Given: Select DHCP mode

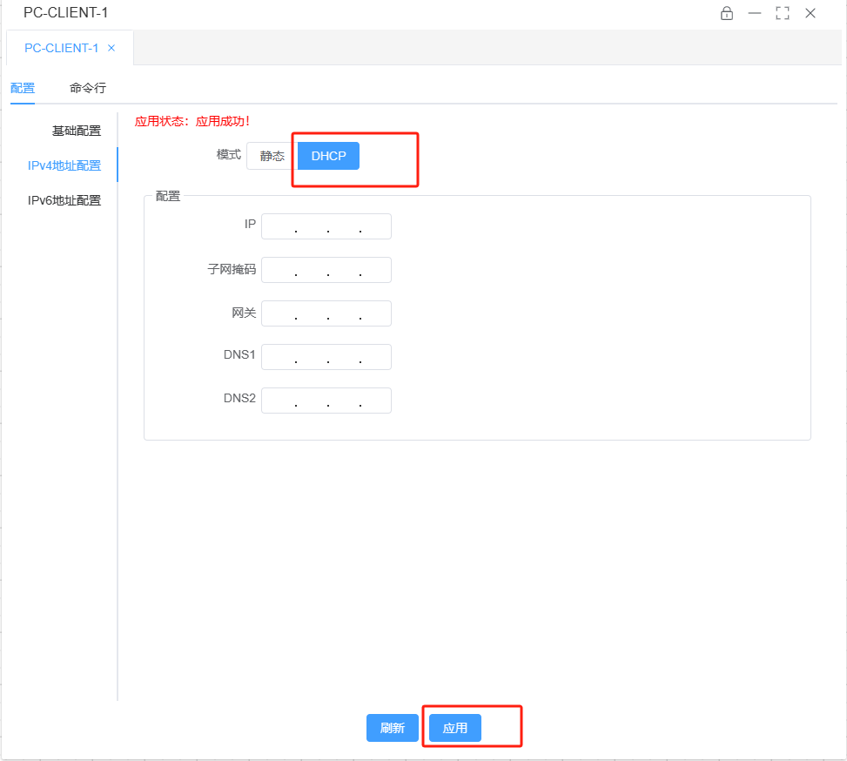Looking at the screenshot, I should pos(328,156).
